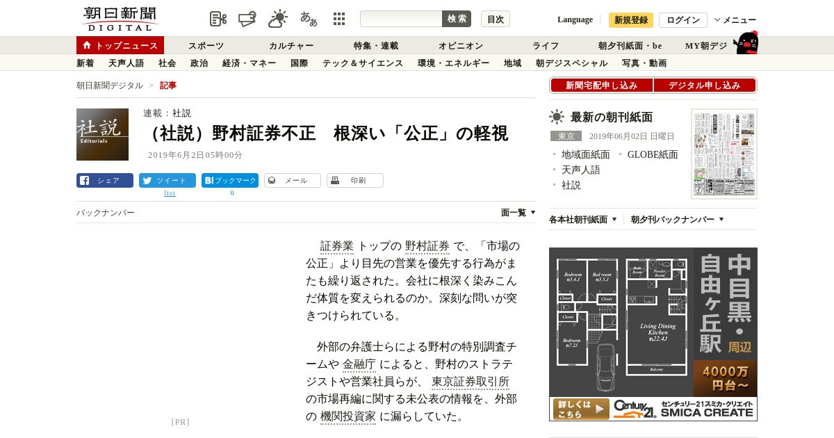Open the grid apps menu icon
The width and height of the screenshot is (834, 438).
(x=339, y=19)
